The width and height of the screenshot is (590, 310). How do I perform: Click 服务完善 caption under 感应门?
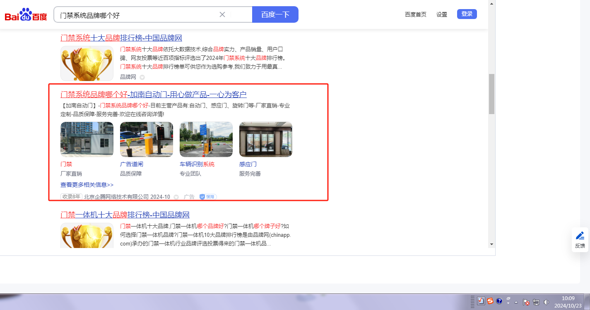250,174
